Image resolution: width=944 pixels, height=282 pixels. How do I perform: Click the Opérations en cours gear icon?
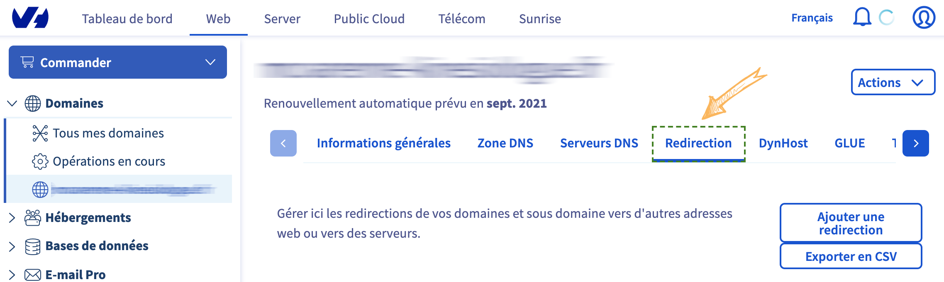[40, 161]
